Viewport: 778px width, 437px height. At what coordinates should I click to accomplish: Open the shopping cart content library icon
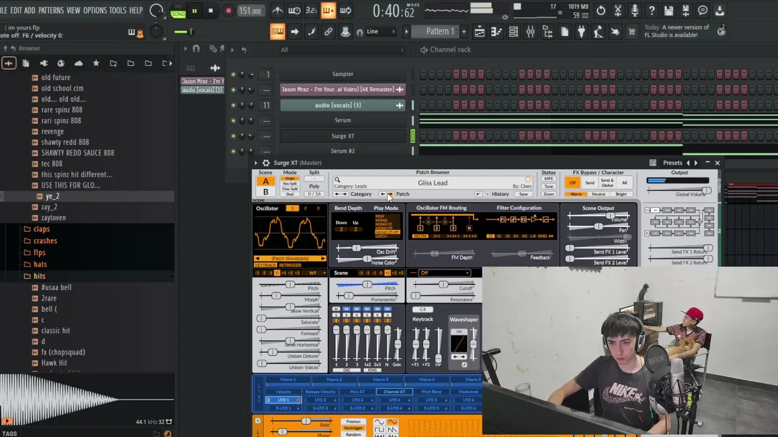(x=632, y=32)
